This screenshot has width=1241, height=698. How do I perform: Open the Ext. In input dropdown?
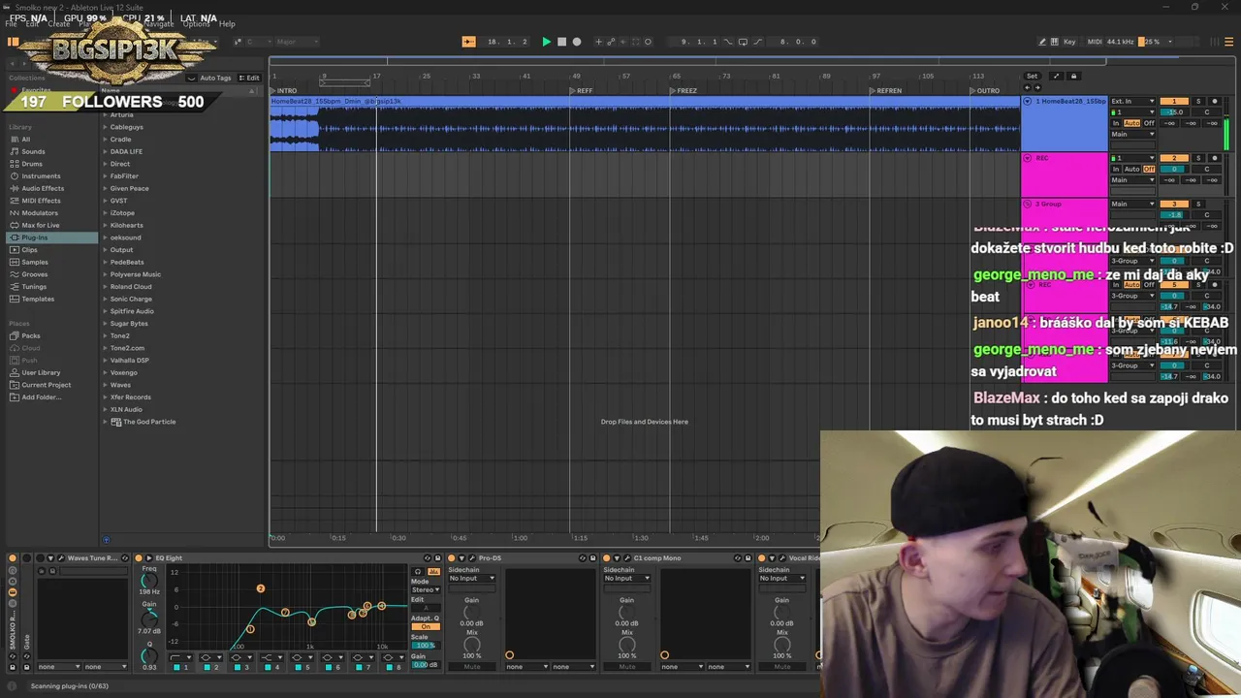(1132, 101)
